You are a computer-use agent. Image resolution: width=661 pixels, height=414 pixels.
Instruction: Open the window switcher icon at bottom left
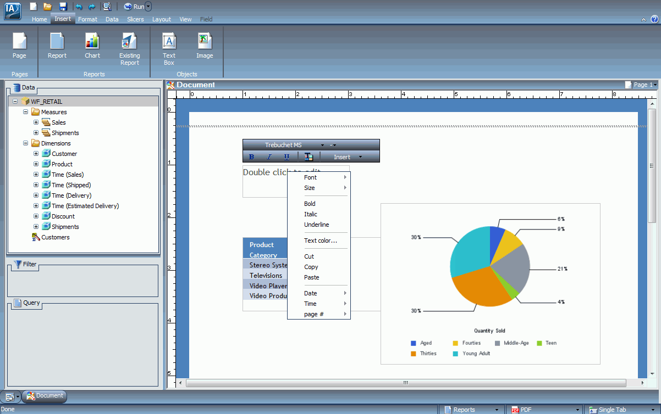pyautogui.click(x=12, y=396)
